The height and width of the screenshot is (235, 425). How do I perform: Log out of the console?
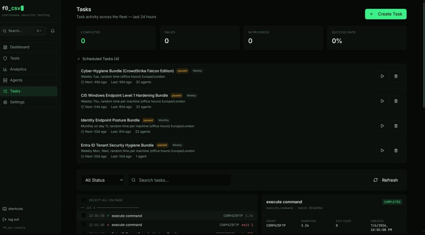point(11,219)
